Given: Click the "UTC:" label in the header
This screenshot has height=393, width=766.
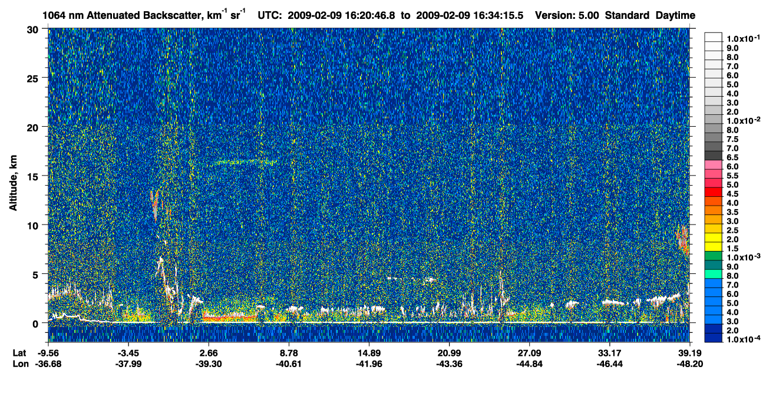Looking at the screenshot, I should tap(270, 15).
